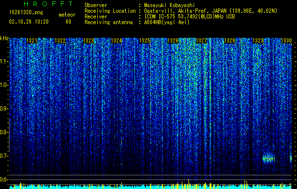Click the date stamp 02.10.26 13:20
The height and width of the screenshot is (189, 297).
[x=29, y=22]
